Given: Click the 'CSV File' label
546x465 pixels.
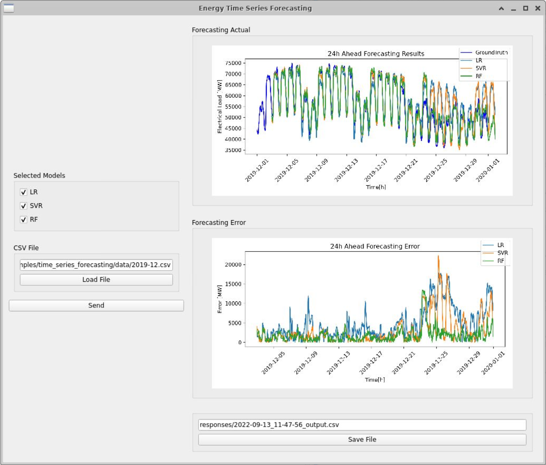Looking at the screenshot, I should point(26,248).
